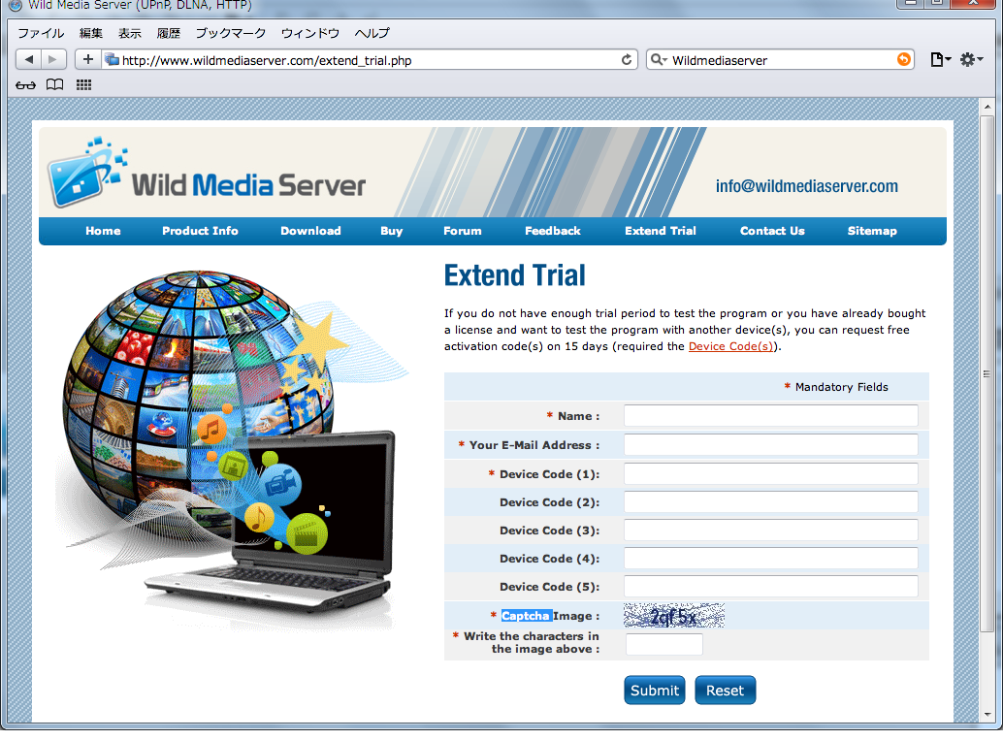Click the Wildmediaserver search field

(782, 60)
